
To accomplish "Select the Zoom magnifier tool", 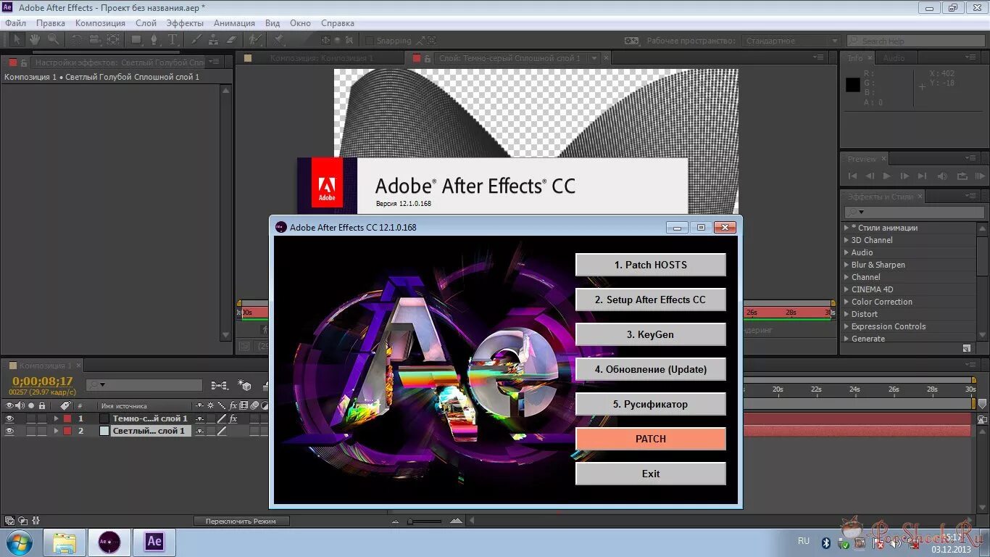I will coord(54,40).
